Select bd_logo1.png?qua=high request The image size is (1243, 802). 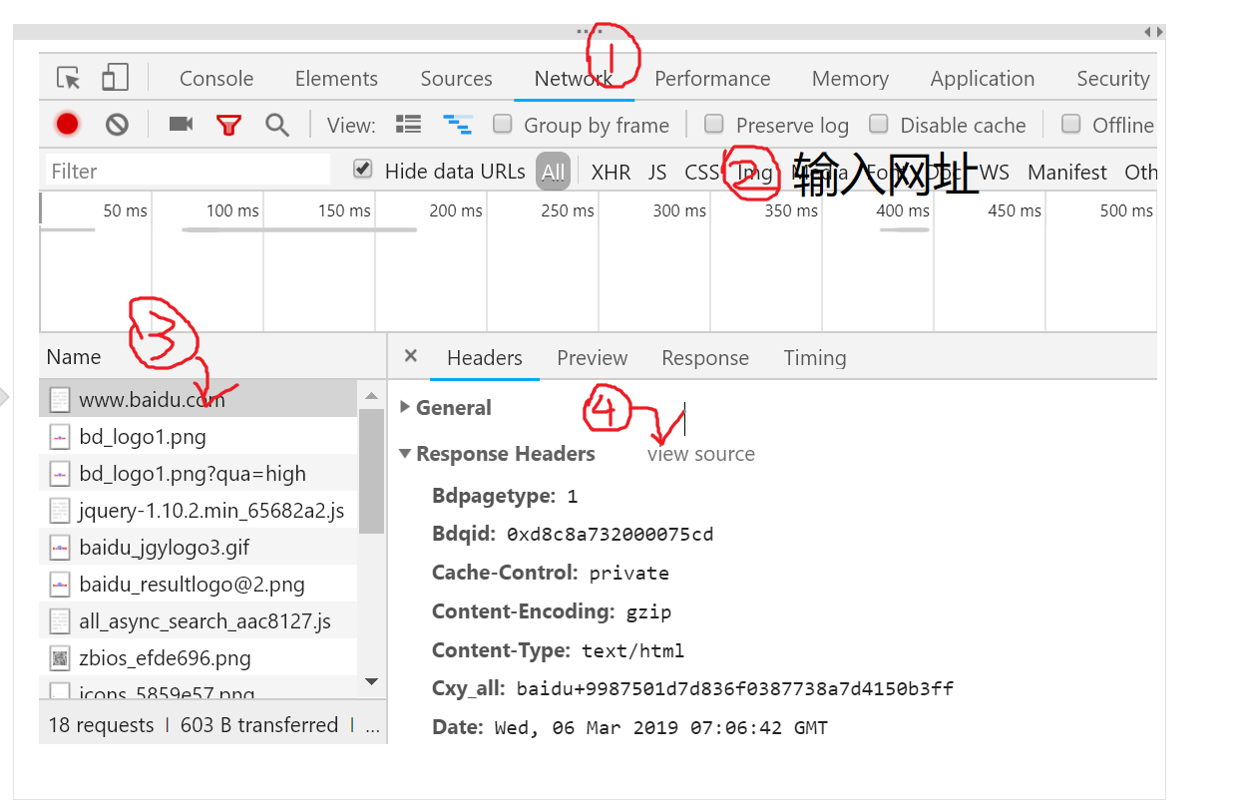click(199, 474)
